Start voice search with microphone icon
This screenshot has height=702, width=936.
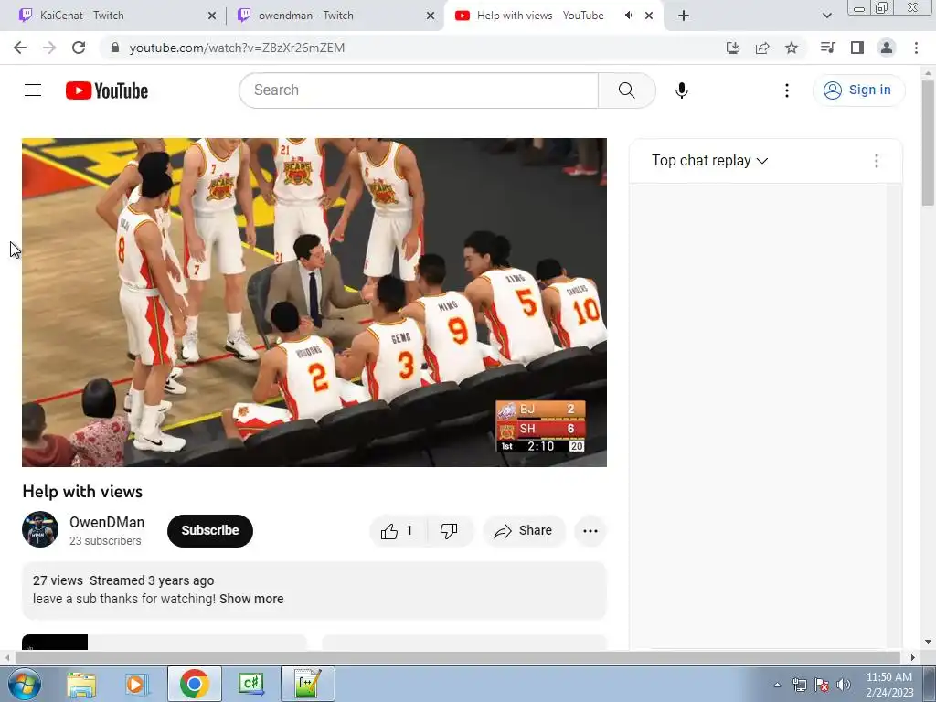click(681, 90)
